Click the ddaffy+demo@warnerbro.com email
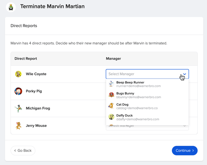This screenshot has width=207, height=165. coord(138,119)
